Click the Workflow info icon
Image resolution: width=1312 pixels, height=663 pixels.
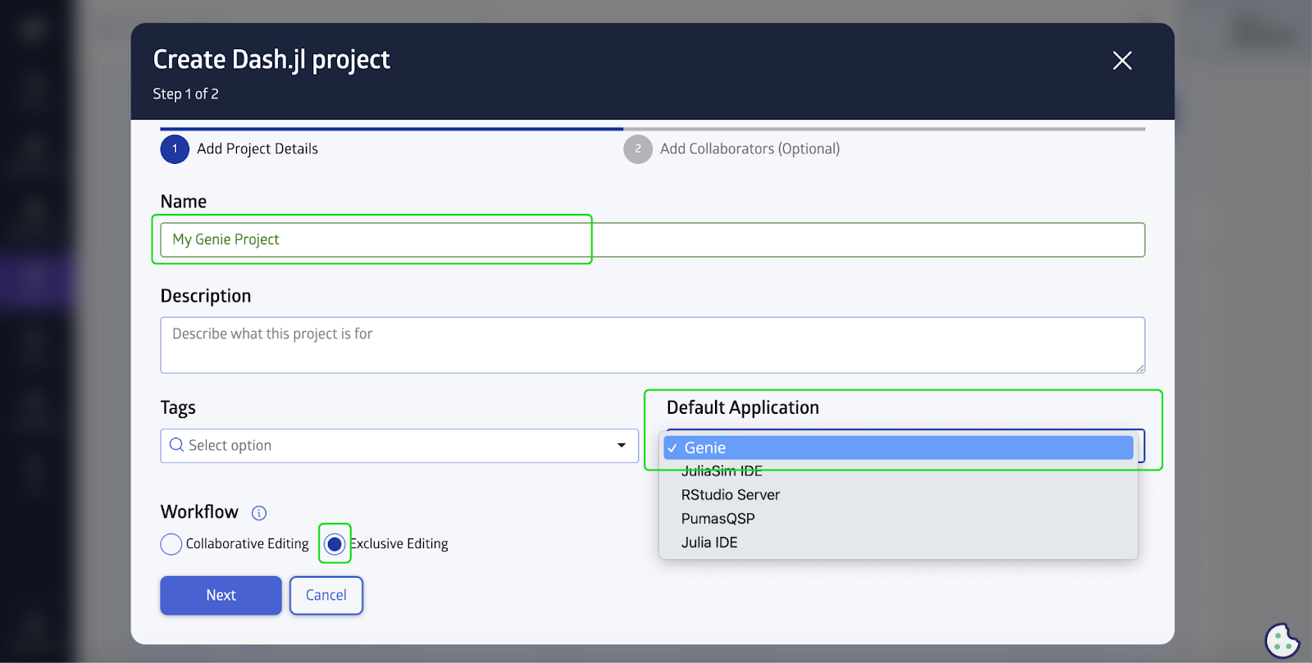coord(259,513)
